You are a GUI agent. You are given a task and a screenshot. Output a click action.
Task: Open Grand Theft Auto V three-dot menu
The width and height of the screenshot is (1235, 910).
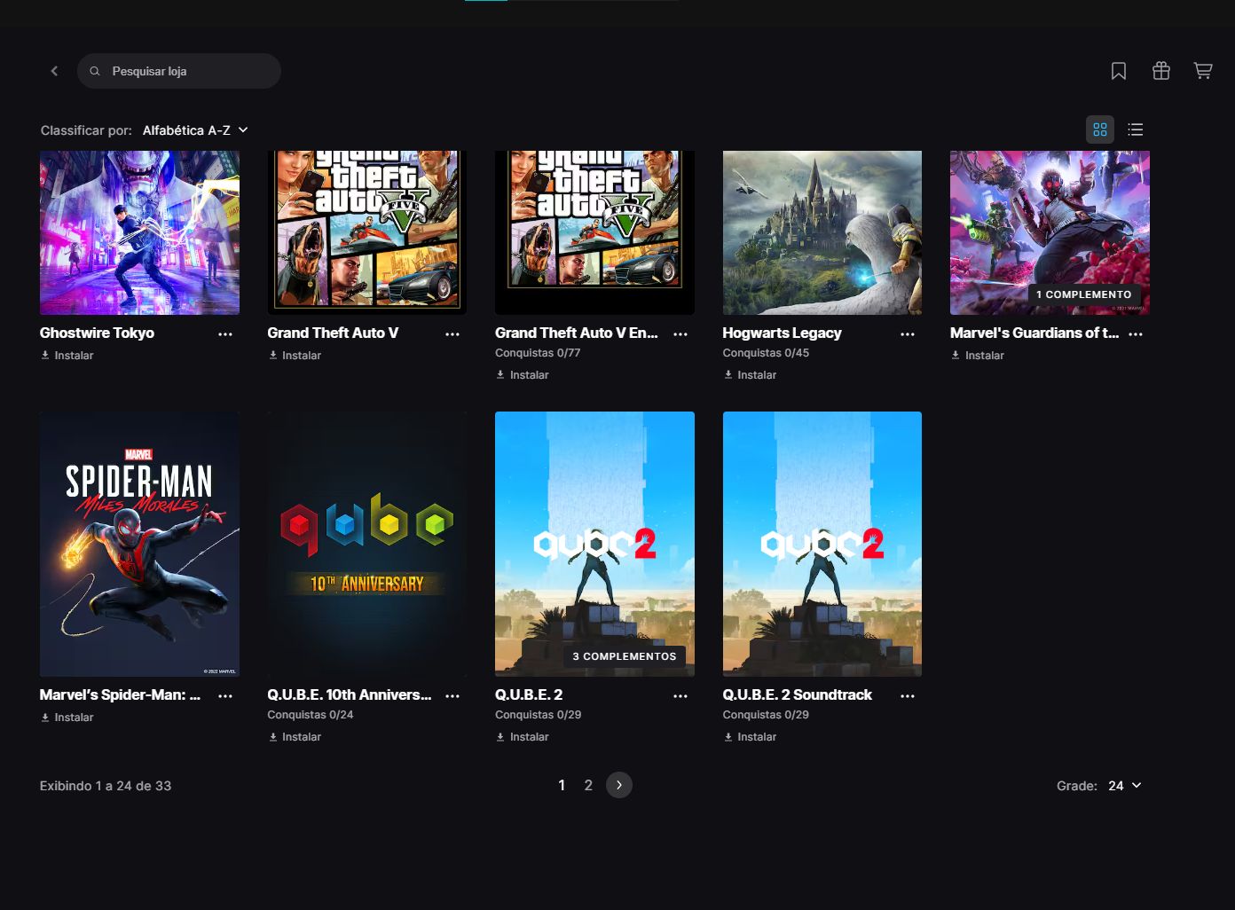point(452,334)
